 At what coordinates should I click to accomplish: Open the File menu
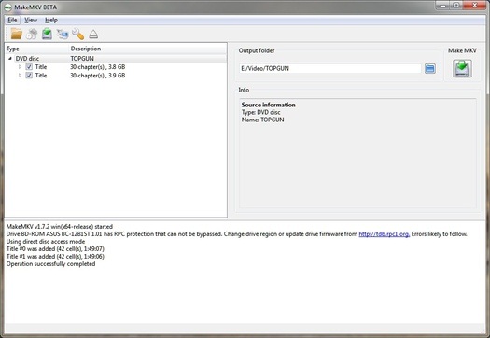pos(12,20)
